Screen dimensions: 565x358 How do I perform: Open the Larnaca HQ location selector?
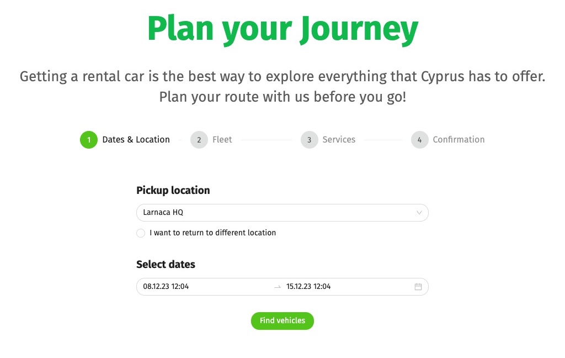click(x=276, y=213)
